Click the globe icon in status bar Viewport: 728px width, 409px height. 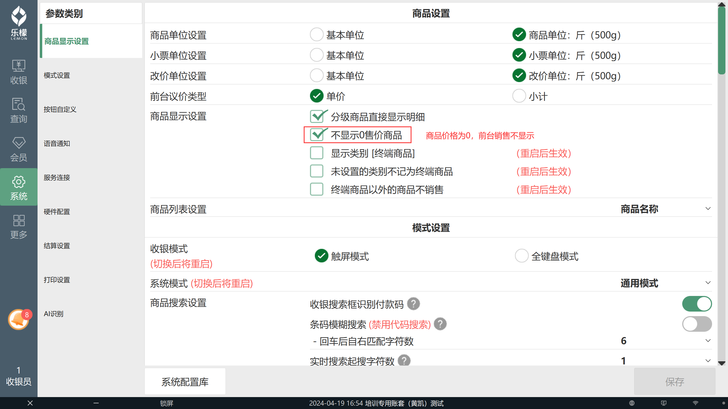click(x=632, y=403)
